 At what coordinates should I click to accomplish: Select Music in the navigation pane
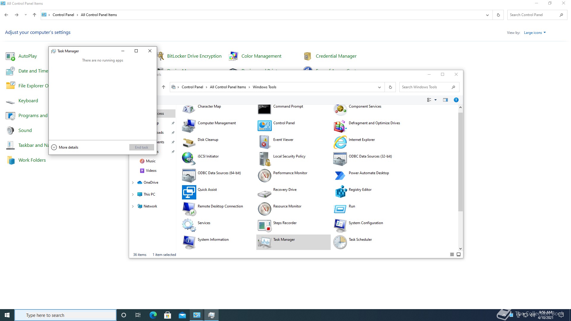pyautogui.click(x=148, y=161)
